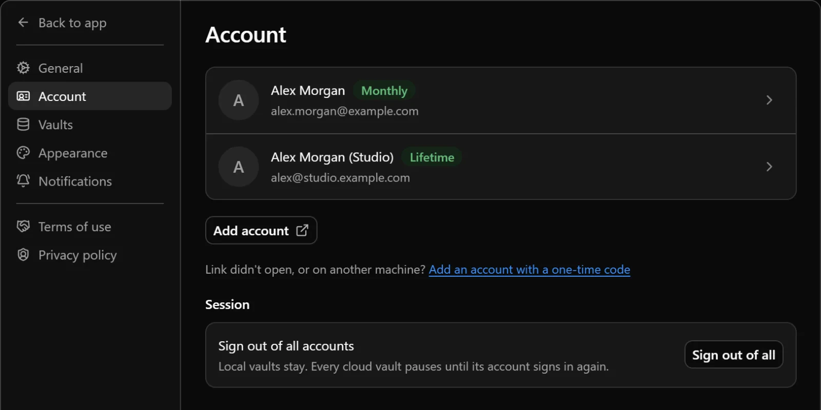Image resolution: width=821 pixels, height=410 pixels.
Task: Click the Monthly plan badge
Action: pos(384,91)
